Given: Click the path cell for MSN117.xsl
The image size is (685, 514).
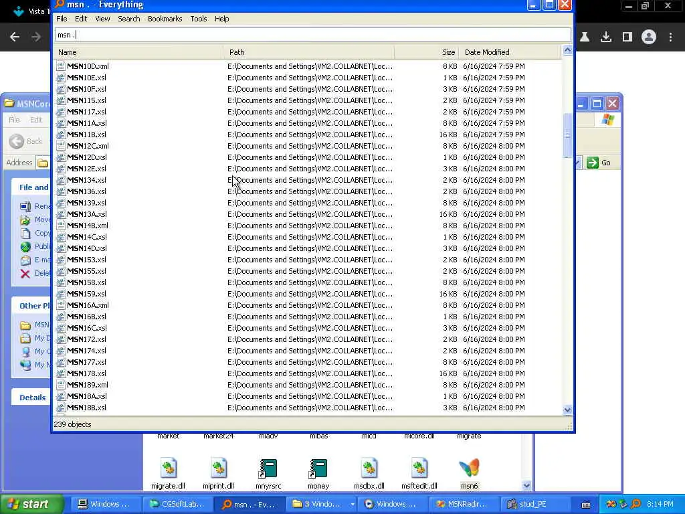Looking at the screenshot, I should (x=310, y=112).
